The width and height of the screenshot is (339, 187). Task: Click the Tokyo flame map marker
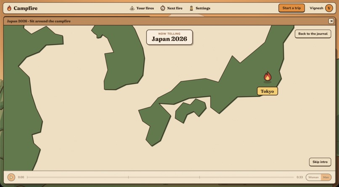[267, 77]
